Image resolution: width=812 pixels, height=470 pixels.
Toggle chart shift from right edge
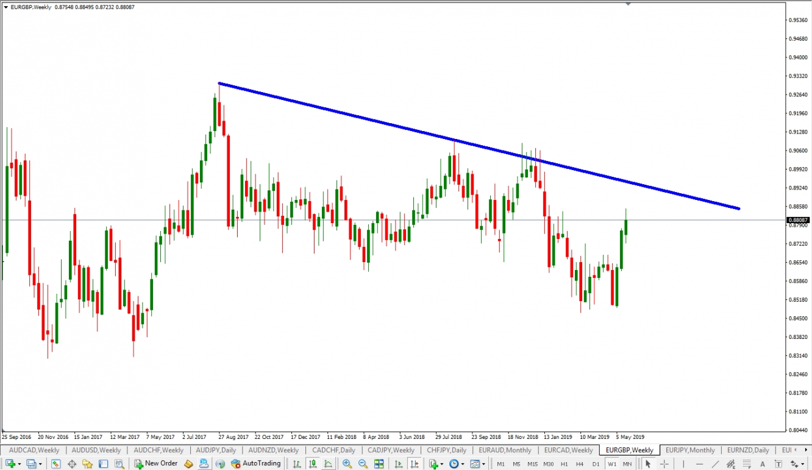pyautogui.click(x=414, y=464)
